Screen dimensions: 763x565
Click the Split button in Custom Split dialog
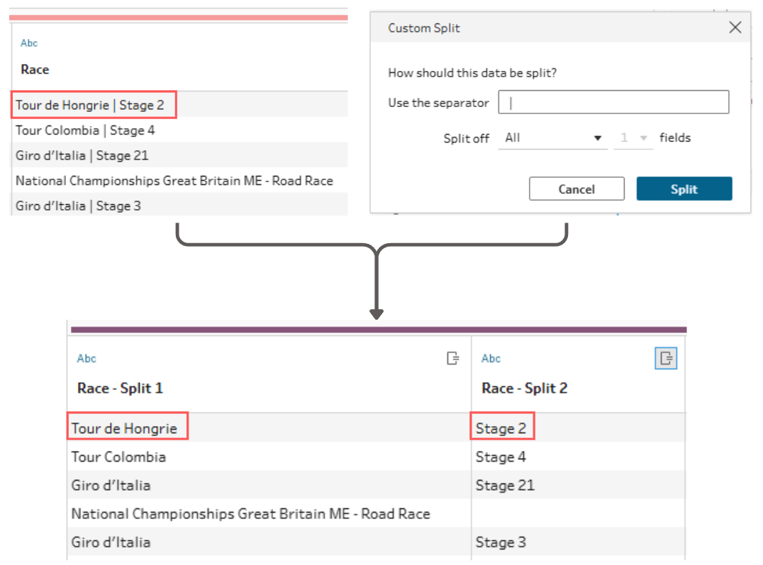(x=684, y=189)
